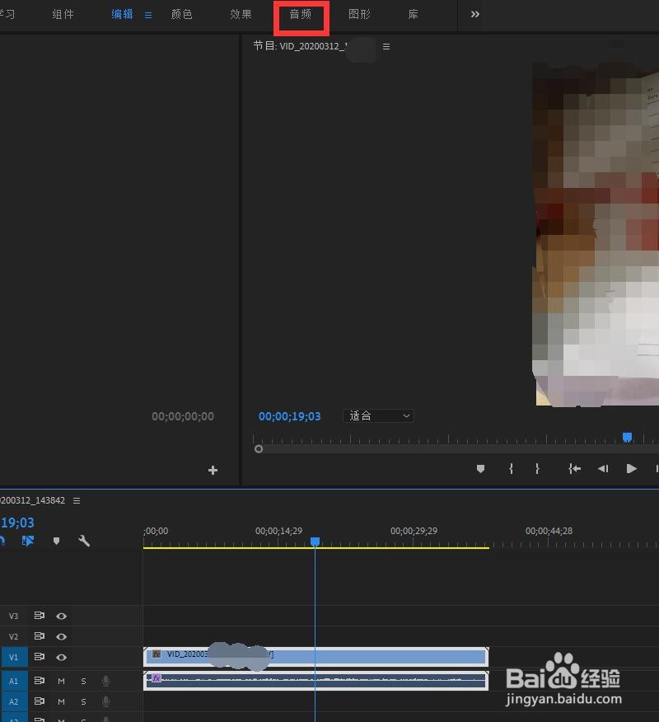Screen dimensions: 659x722
Task: Target the V2 track label
Action: click(13, 637)
